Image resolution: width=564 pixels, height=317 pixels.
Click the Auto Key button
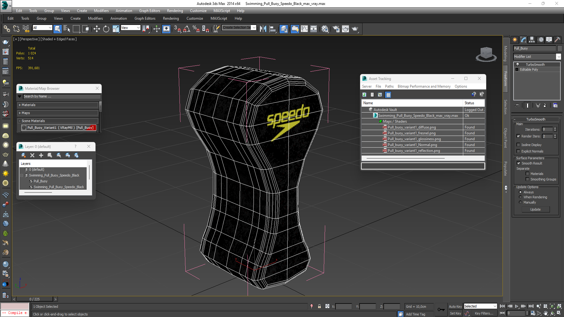pyautogui.click(x=455, y=306)
